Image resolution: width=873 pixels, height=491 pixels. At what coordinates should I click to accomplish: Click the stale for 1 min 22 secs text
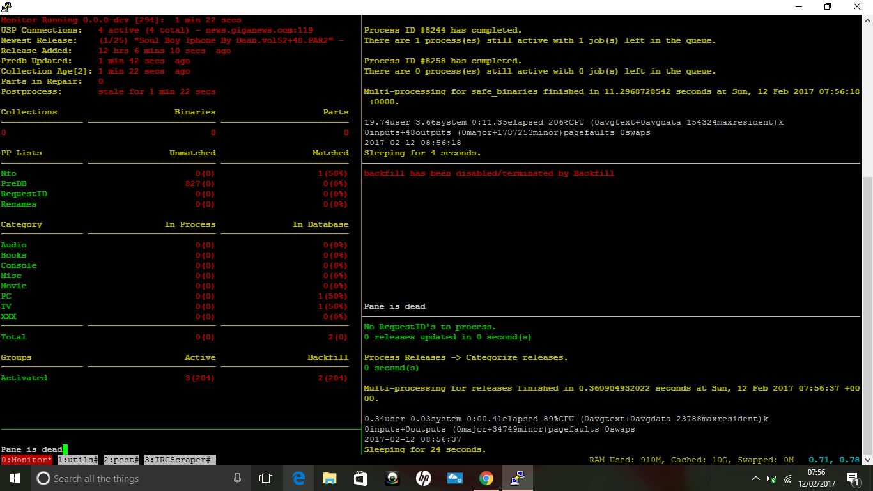pyautogui.click(x=157, y=91)
